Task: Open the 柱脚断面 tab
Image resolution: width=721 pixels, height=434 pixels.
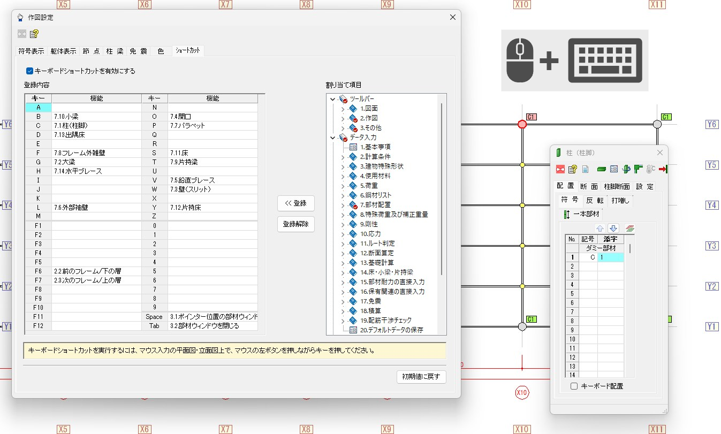Action: point(616,186)
